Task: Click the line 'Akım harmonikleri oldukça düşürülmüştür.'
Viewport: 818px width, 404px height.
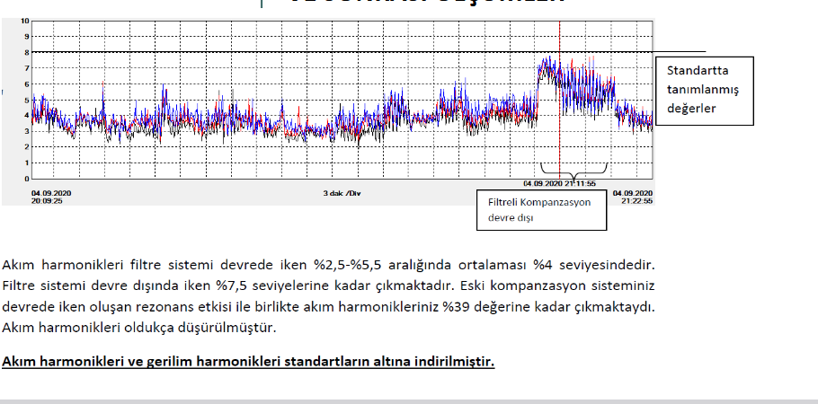Action: pyautogui.click(x=139, y=328)
